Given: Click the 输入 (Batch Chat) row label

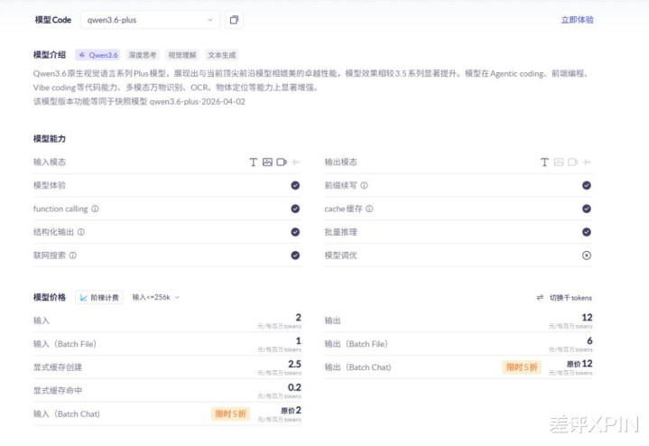Looking at the screenshot, I should [x=67, y=413].
